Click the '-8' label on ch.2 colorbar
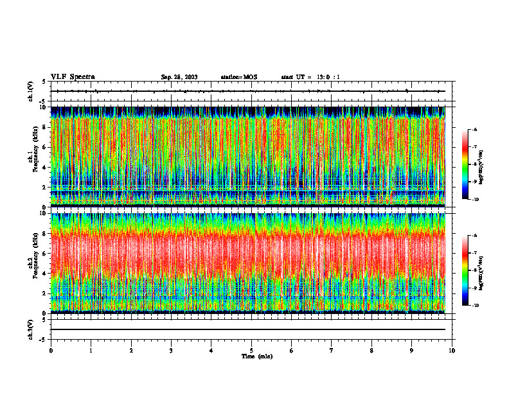Screen dimensions: 509x393 [x=475, y=270]
